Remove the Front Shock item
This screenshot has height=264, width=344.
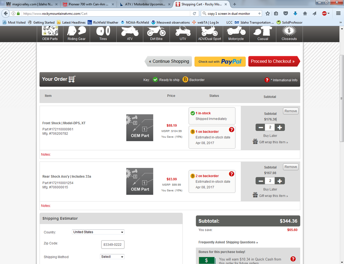click(x=291, y=111)
